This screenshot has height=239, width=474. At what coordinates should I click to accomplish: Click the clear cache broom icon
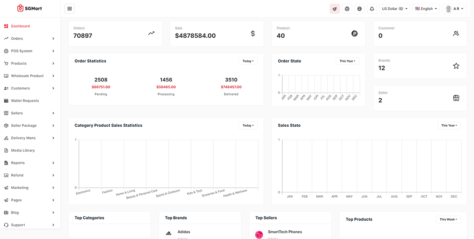[x=335, y=9]
